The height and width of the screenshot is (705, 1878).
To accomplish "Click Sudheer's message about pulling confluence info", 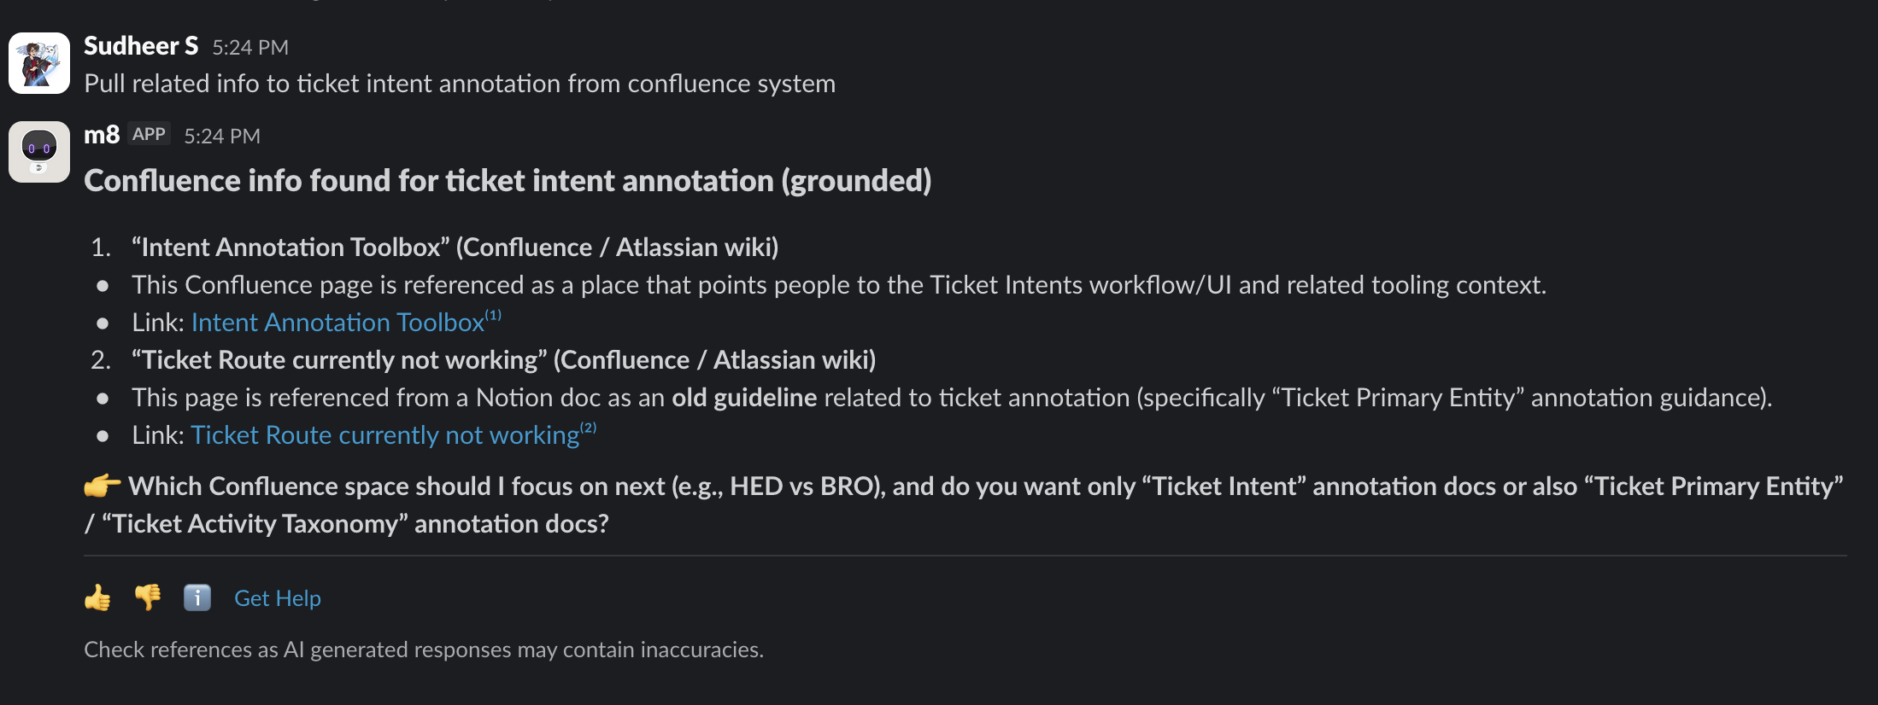I will 460,83.
